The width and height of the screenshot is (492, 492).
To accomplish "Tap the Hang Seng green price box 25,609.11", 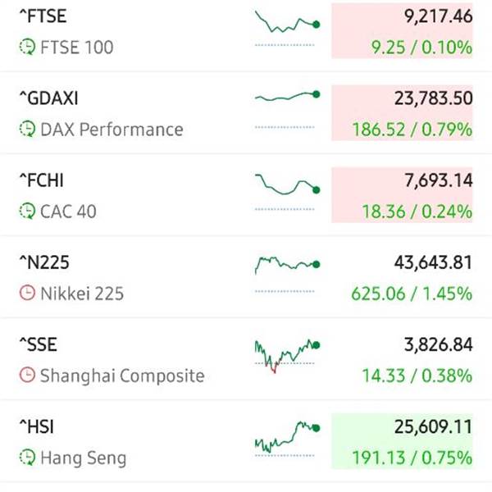I will pos(402,441).
